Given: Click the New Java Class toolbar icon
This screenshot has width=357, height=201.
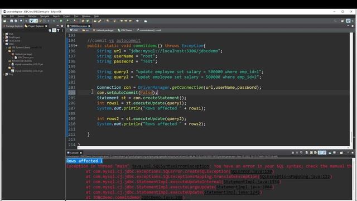Looking at the screenshot, I should tap(88, 21).
